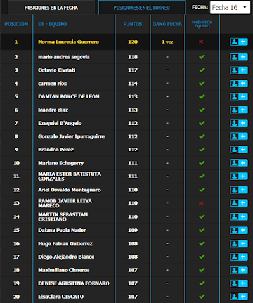Click add-user icon for Diego Alejandro Blanco

238,257
